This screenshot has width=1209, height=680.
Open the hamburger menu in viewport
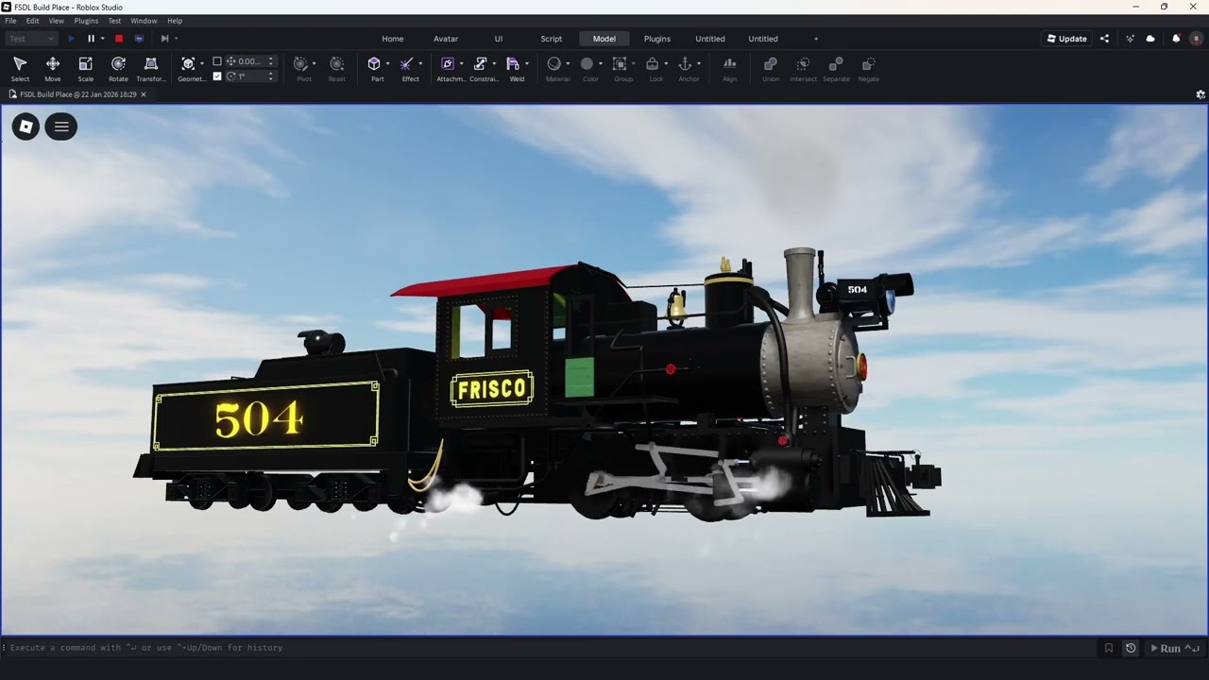(x=61, y=127)
